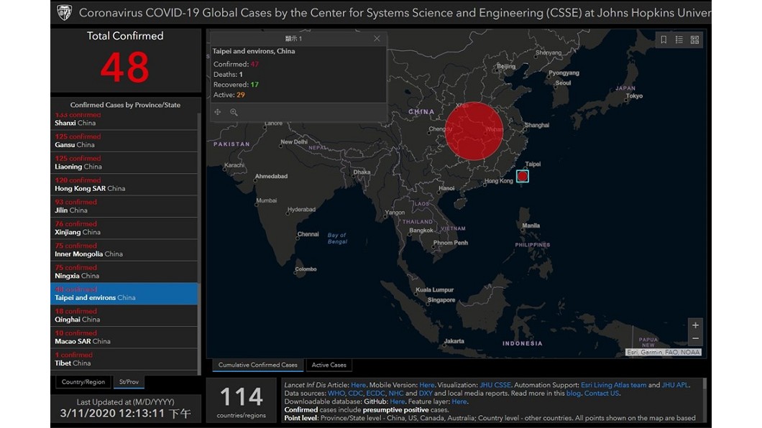The width and height of the screenshot is (762, 428).
Task: Open the Mobile Version Here link
Action: pos(427,385)
